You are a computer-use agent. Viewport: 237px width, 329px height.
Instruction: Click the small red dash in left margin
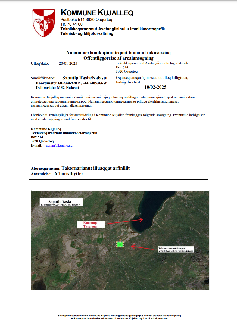pos(8,109)
